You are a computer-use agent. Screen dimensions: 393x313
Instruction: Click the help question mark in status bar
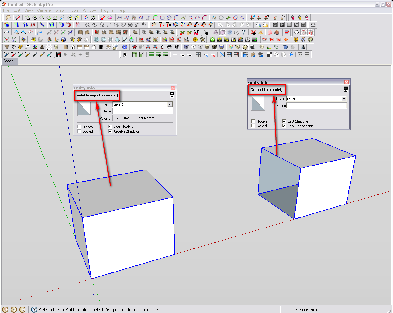(x=34, y=310)
